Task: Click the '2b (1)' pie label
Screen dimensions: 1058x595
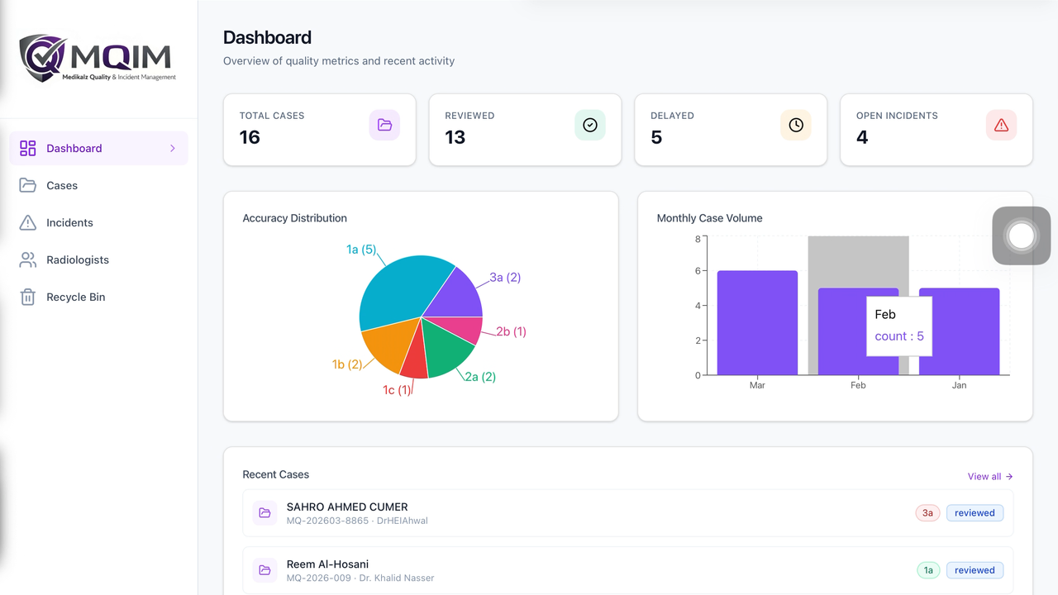Action: (x=511, y=331)
